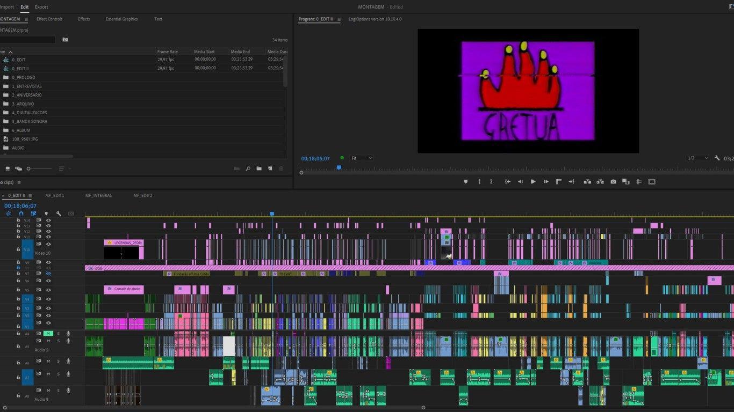The height and width of the screenshot is (412, 734).
Task: Create a New Bin in Project panel
Action: [259, 168]
